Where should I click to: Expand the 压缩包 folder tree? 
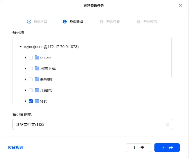click(x=26, y=90)
